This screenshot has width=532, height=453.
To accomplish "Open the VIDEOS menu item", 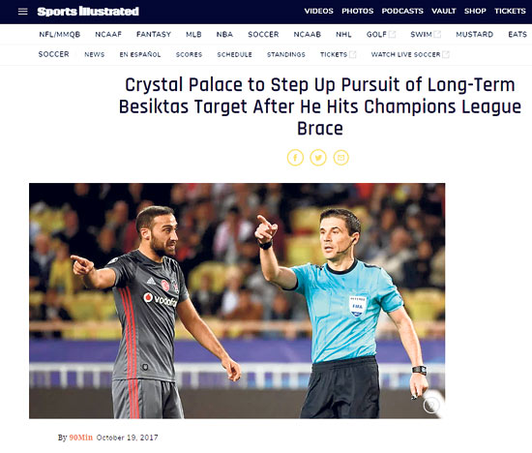I will 318,12.
